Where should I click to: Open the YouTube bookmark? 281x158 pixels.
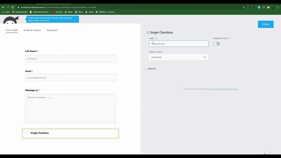(x=57, y=12)
